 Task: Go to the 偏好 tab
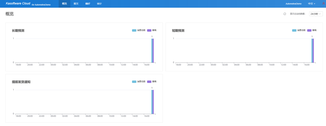click(x=88, y=4)
